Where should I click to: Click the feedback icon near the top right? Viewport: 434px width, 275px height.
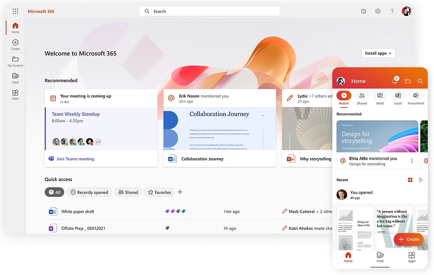[x=364, y=11]
